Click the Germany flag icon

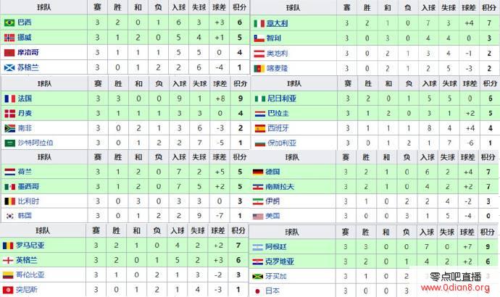click(x=258, y=172)
